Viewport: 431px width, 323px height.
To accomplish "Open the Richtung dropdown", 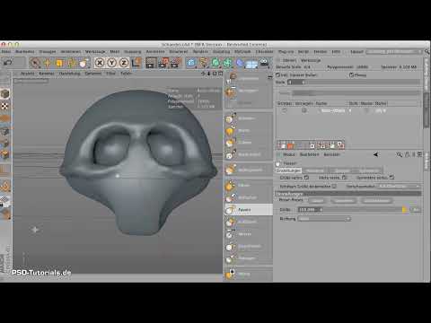I will click(x=324, y=219).
